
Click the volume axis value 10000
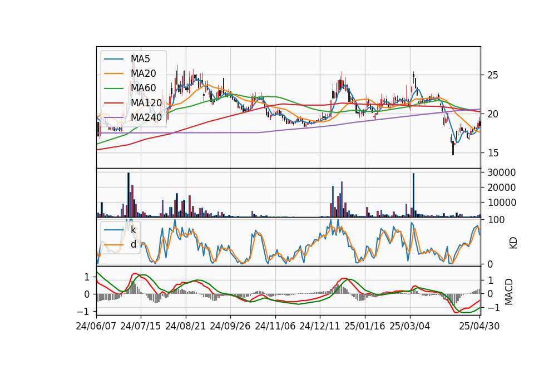click(502, 203)
